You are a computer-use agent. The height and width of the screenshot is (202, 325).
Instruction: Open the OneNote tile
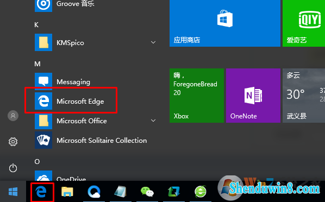pos(253,96)
